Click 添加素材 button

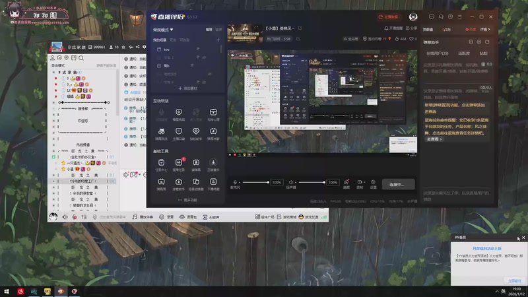[x=187, y=88]
